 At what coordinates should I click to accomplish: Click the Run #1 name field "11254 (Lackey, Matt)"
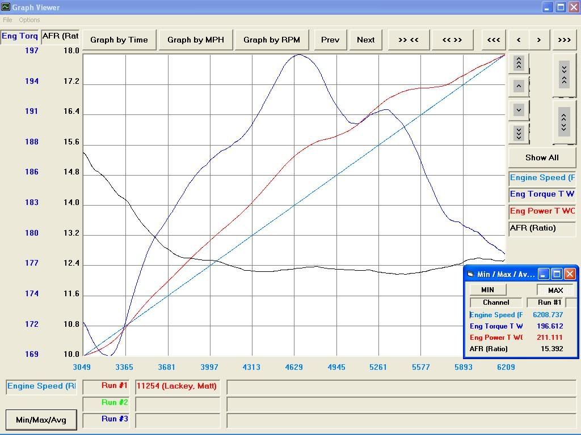pos(177,386)
